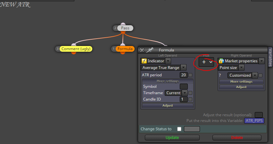Toggle the Timeframe checkbox
The image size is (273, 144).
(x=190, y=93)
